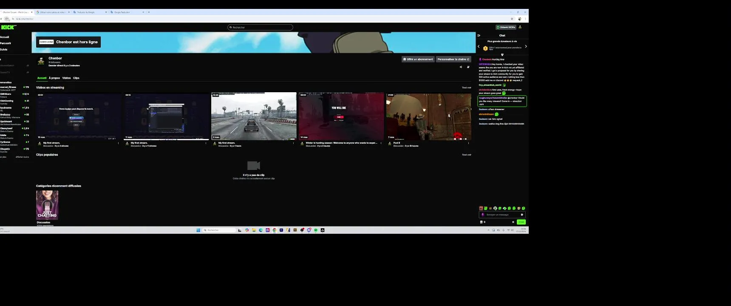Click the share channel icon
This screenshot has height=306, width=731.
click(461, 67)
